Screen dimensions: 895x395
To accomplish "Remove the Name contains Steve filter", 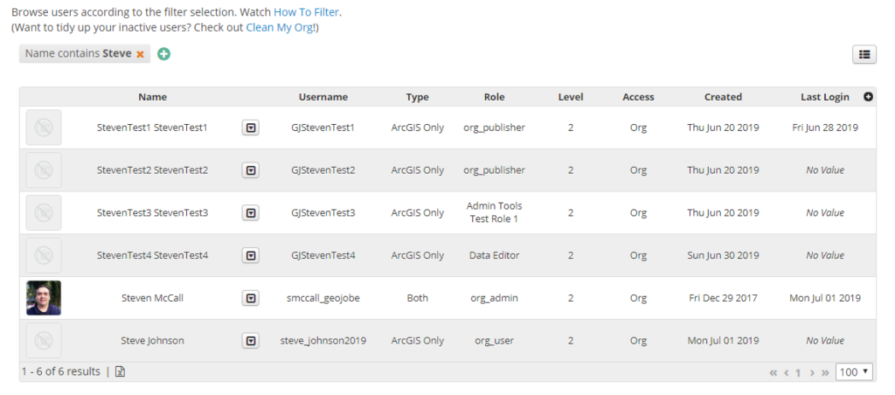I will tap(140, 54).
